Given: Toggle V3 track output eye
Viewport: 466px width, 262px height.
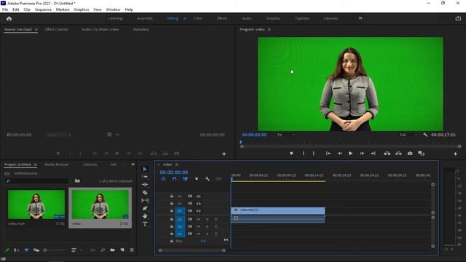Looking at the screenshot, I should 198,196.
